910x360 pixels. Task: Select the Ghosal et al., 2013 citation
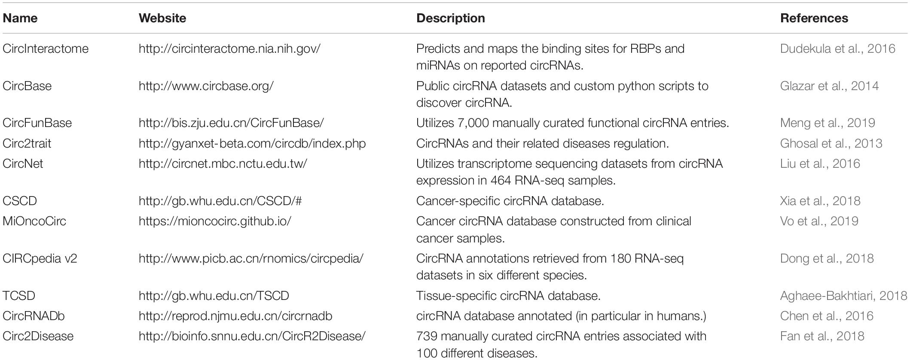[x=831, y=143]
